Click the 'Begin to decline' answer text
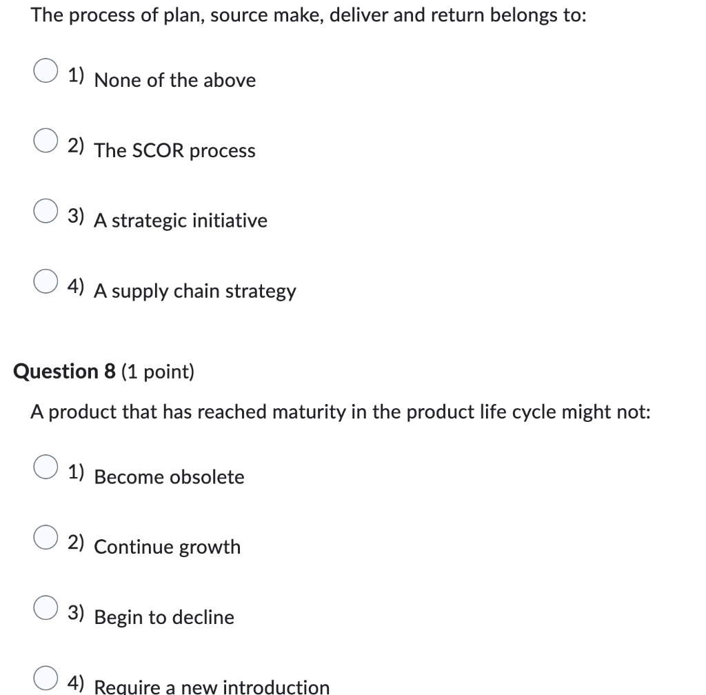Screen dimensions: 706x695 pos(164,618)
